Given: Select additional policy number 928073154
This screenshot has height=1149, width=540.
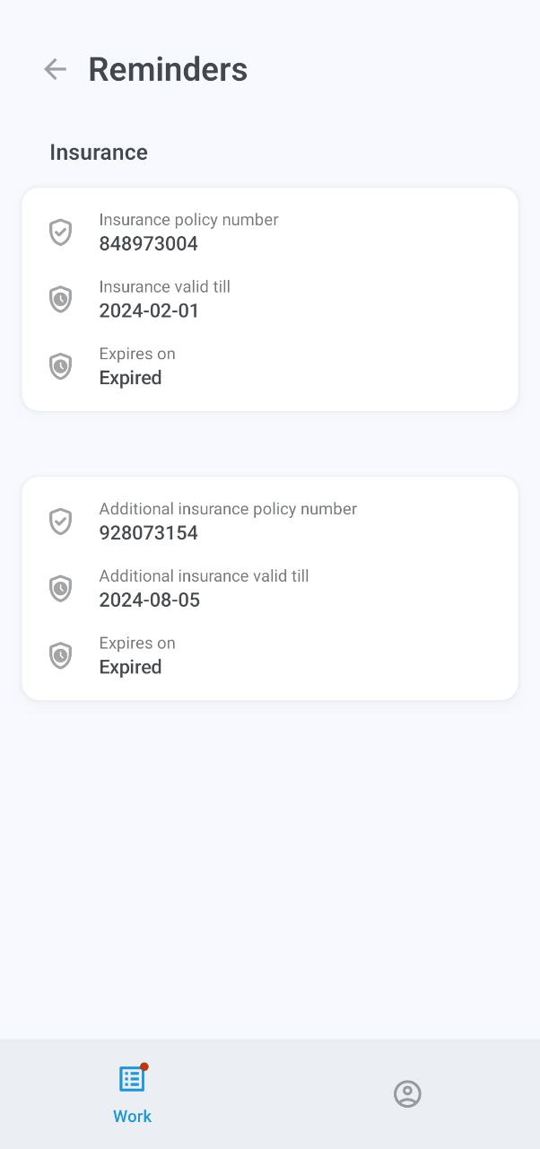Looking at the screenshot, I should coord(148,533).
